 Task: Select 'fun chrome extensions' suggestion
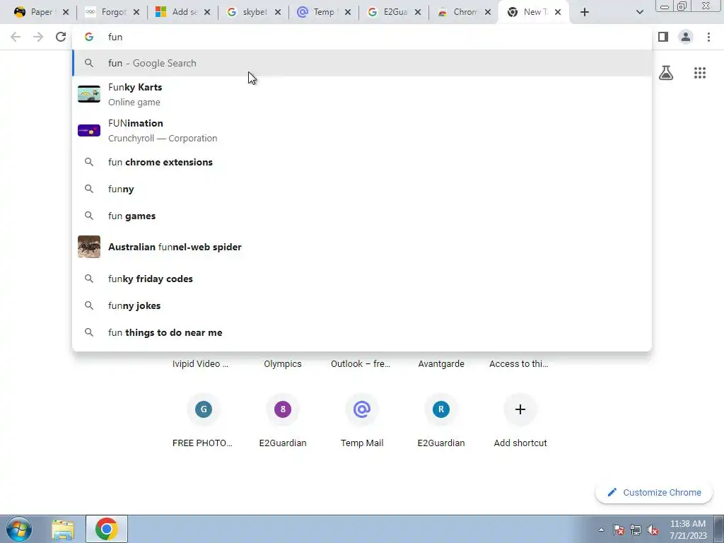tap(362, 162)
